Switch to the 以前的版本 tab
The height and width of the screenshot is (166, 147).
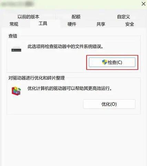28,17
